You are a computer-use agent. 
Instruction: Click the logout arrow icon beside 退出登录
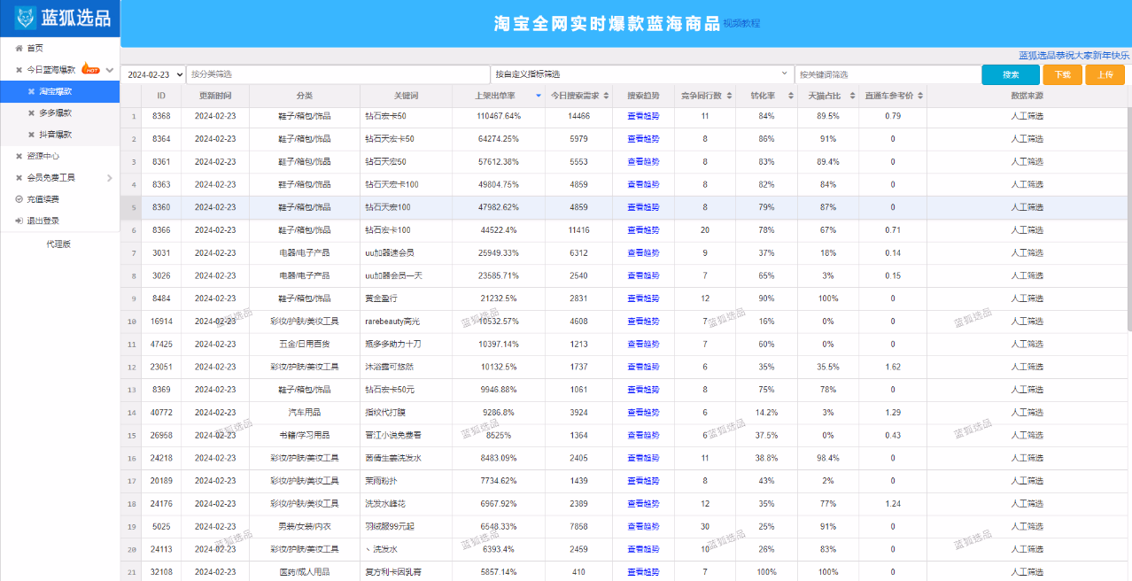click(x=19, y=221)
